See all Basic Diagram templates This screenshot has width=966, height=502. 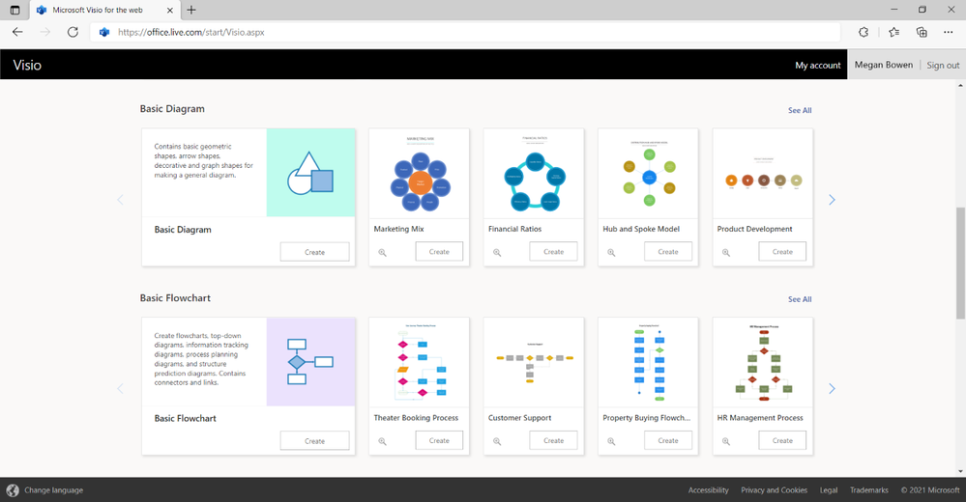(x=800, y=110)
